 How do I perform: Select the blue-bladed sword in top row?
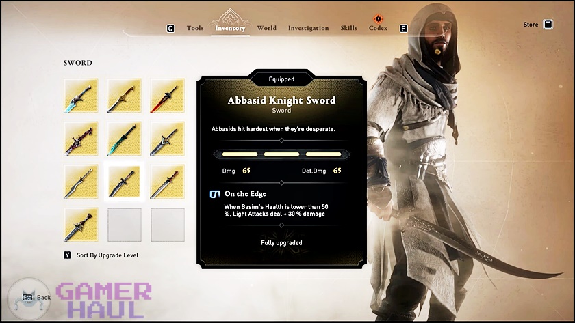81,96
